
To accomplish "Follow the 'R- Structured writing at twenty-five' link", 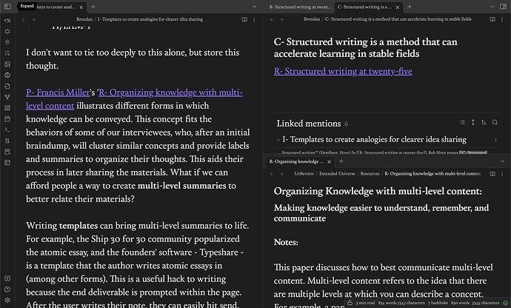I will pos(343,71).
